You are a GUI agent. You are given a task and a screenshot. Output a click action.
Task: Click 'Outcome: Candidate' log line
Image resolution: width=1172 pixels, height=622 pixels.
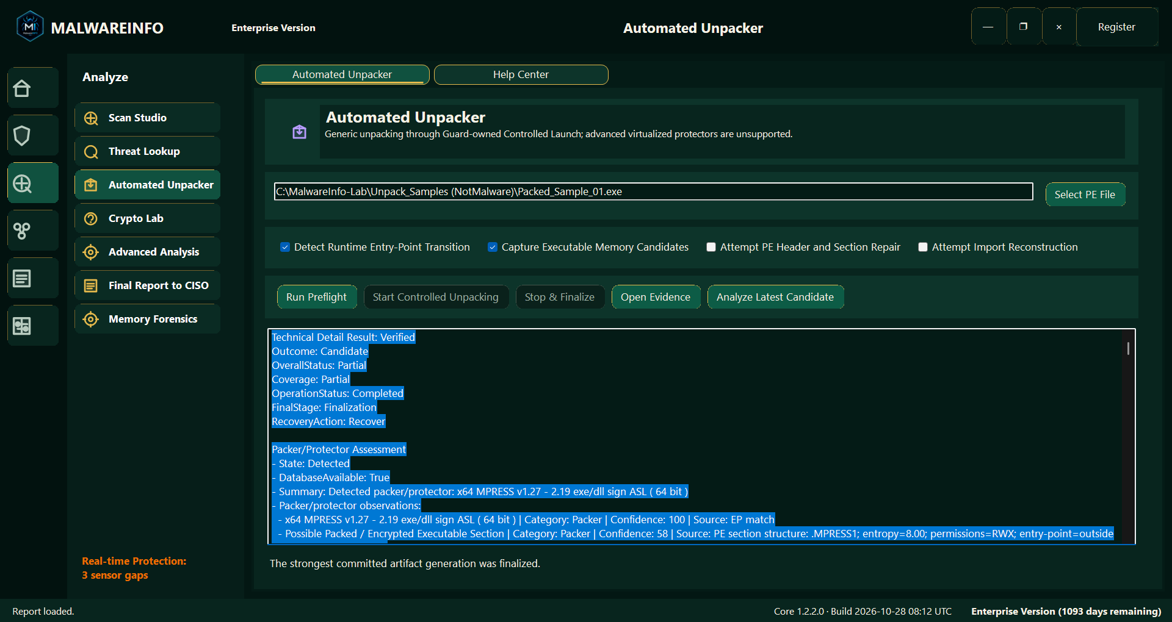tap(320, 351)
